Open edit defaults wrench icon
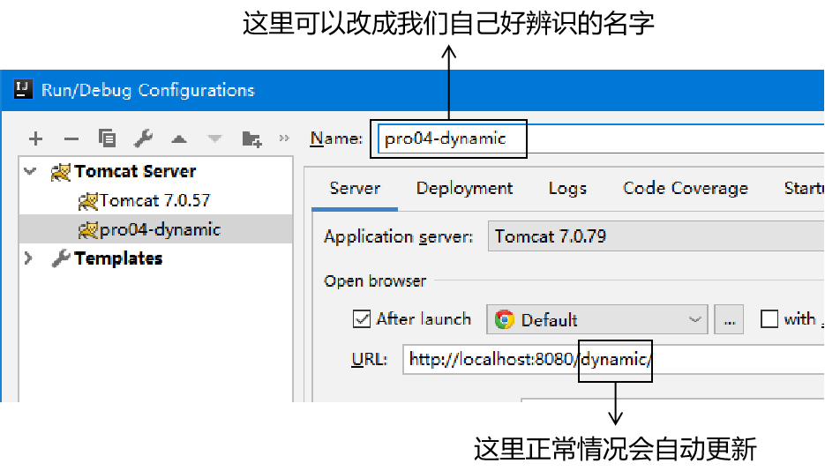Screen dimensions: 825x471 point(143,138)
